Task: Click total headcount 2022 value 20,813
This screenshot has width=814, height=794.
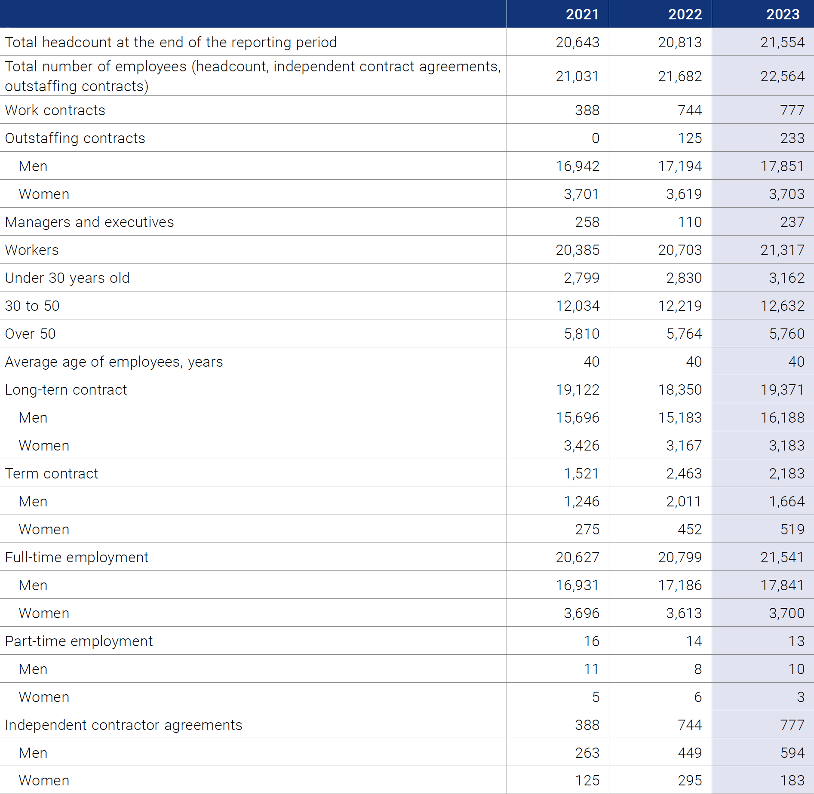Action: (680, 42)
